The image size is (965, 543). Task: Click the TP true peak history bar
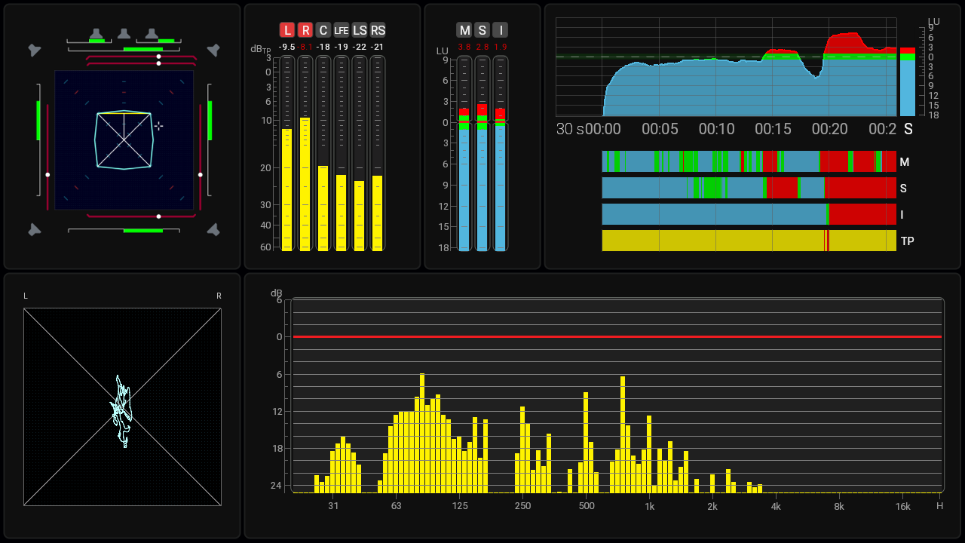point(749,241)
